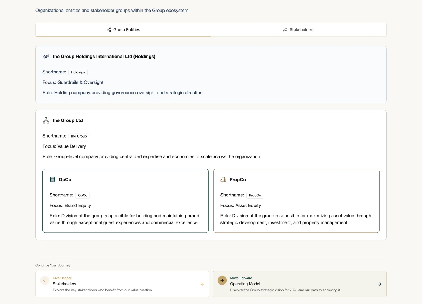Image resolution: width=422 pixels, height=304 pixels.
Task: Click the hotel icon next to PropCo heading
Action: pyautogui.click(x=223, y=180)
